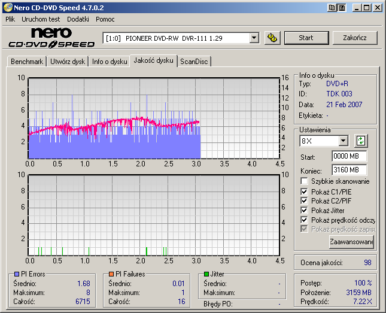Click the Zakończ button
The height and width of the screenshot is (313, 386).
coord(355,38)
